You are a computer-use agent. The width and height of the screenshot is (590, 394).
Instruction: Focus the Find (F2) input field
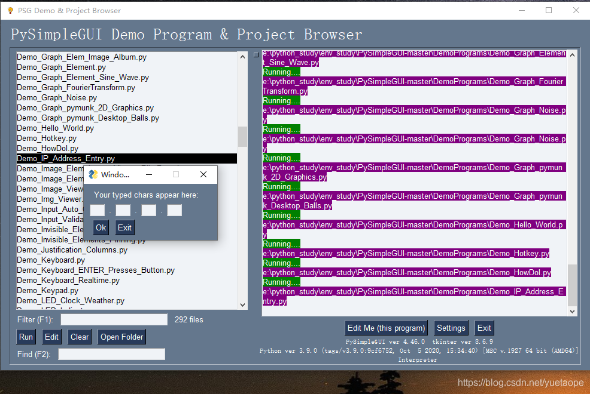[x=112, y=354]
